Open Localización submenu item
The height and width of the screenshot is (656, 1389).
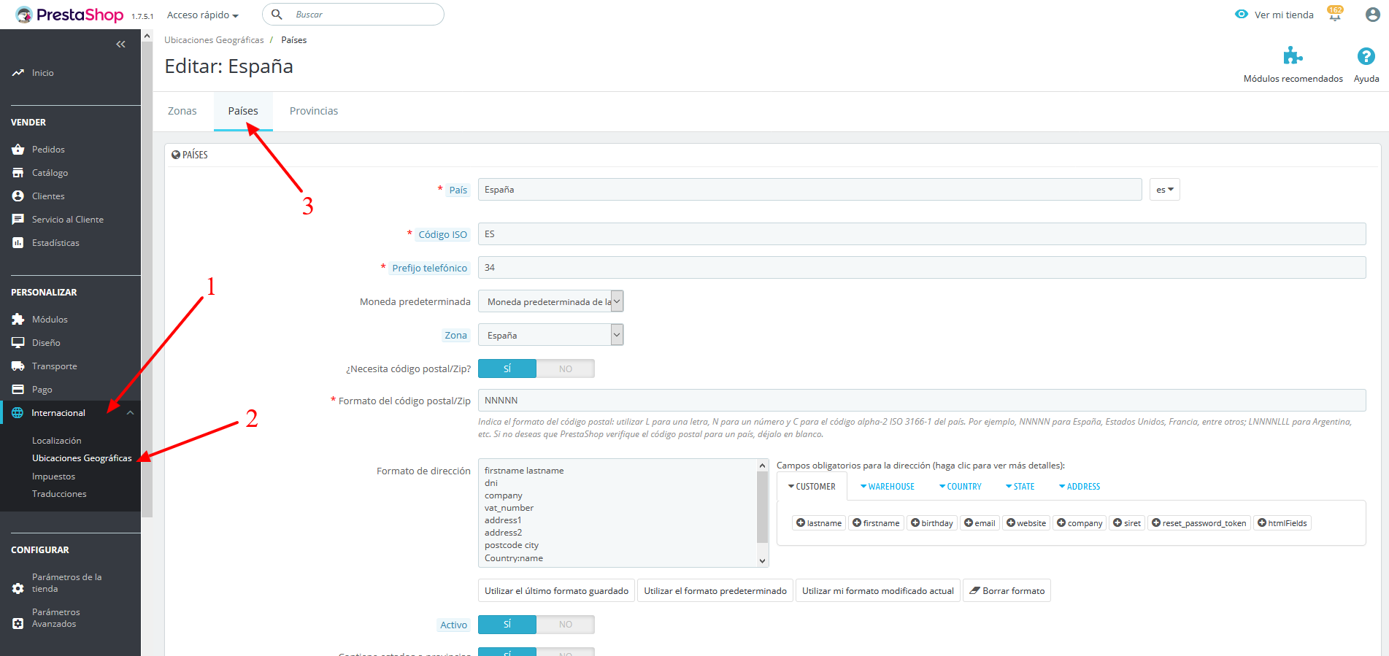pyautogui.click(x=57, y=441)
